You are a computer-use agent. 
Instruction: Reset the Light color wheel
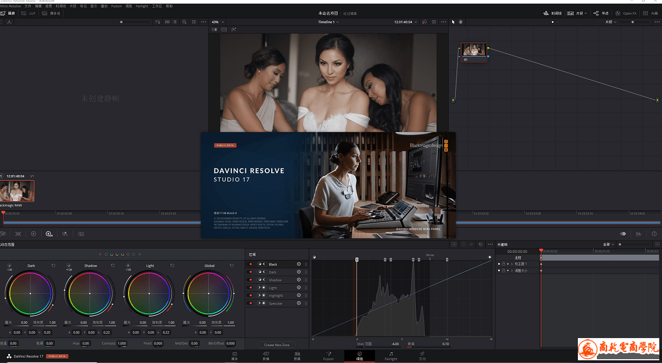pyautogui.click(x=172, y=265)
